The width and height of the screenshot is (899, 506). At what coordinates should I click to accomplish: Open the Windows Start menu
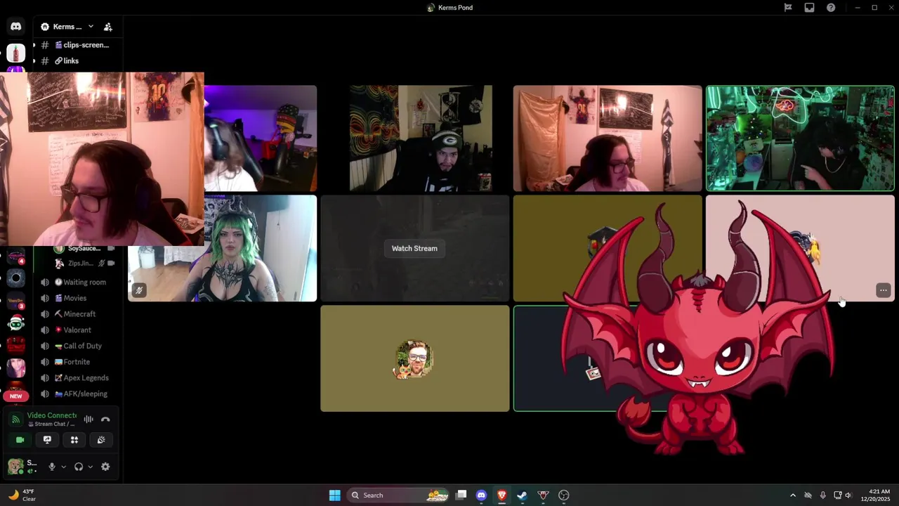point(335,495)
